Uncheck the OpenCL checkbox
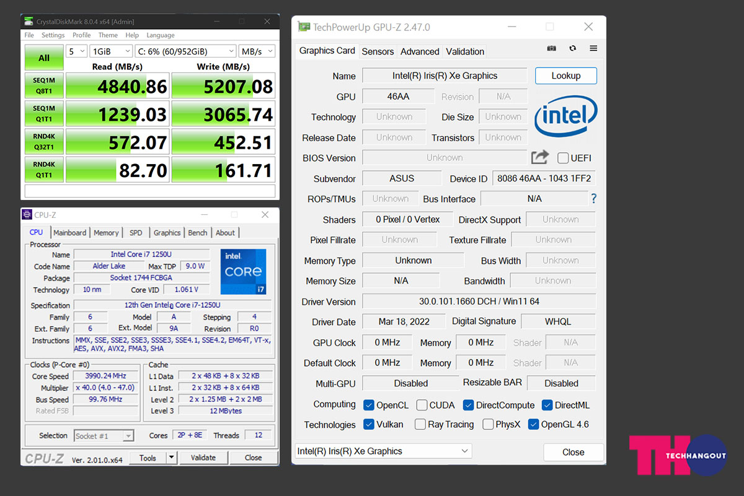The width and height of the screenshot is (744, 496). [369, 405]
